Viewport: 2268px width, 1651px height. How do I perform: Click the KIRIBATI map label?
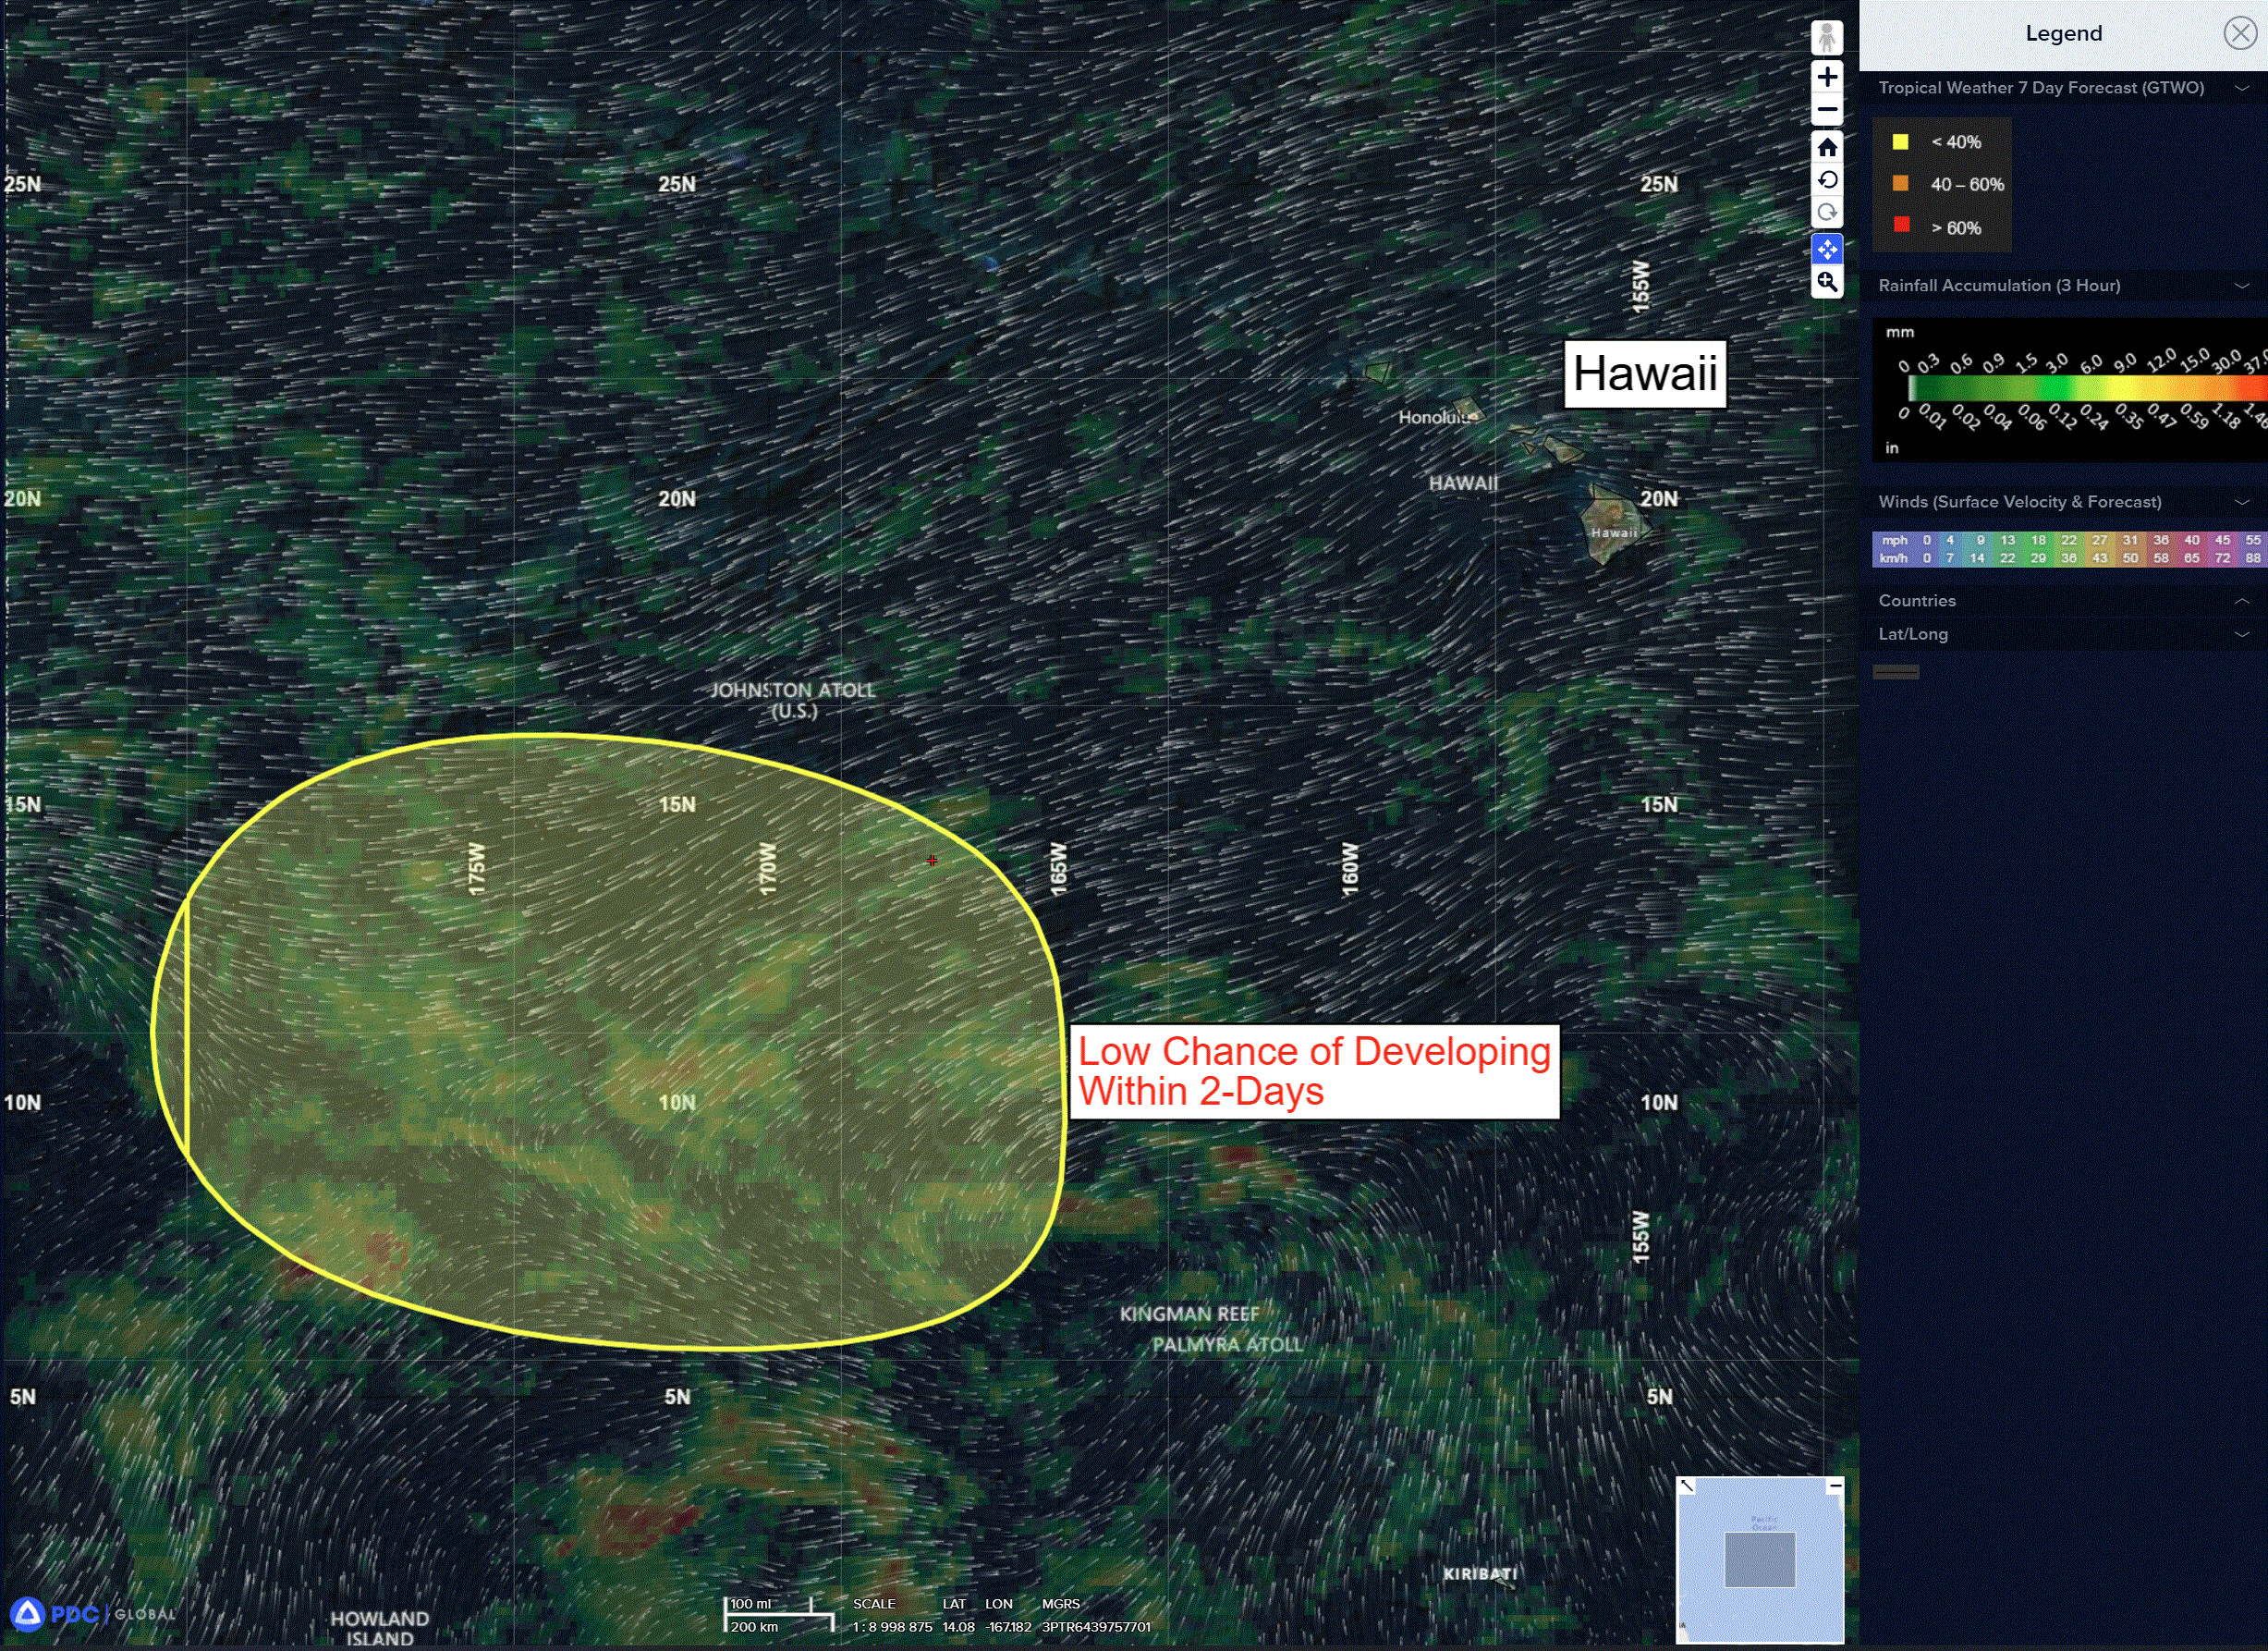tap(1480, 1573)
